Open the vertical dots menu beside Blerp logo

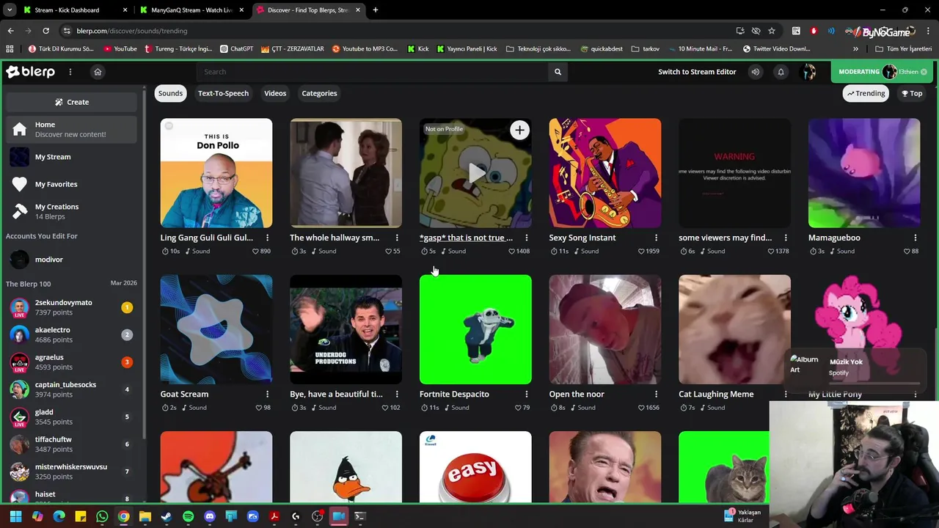click(70, 72)
